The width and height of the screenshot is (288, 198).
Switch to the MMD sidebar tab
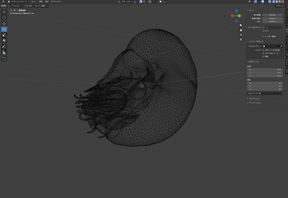click(287, 71)
